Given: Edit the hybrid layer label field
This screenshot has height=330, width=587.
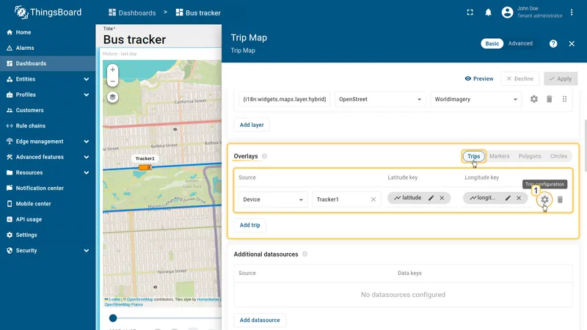Looking at the screenshot, I should coord(285,99).
